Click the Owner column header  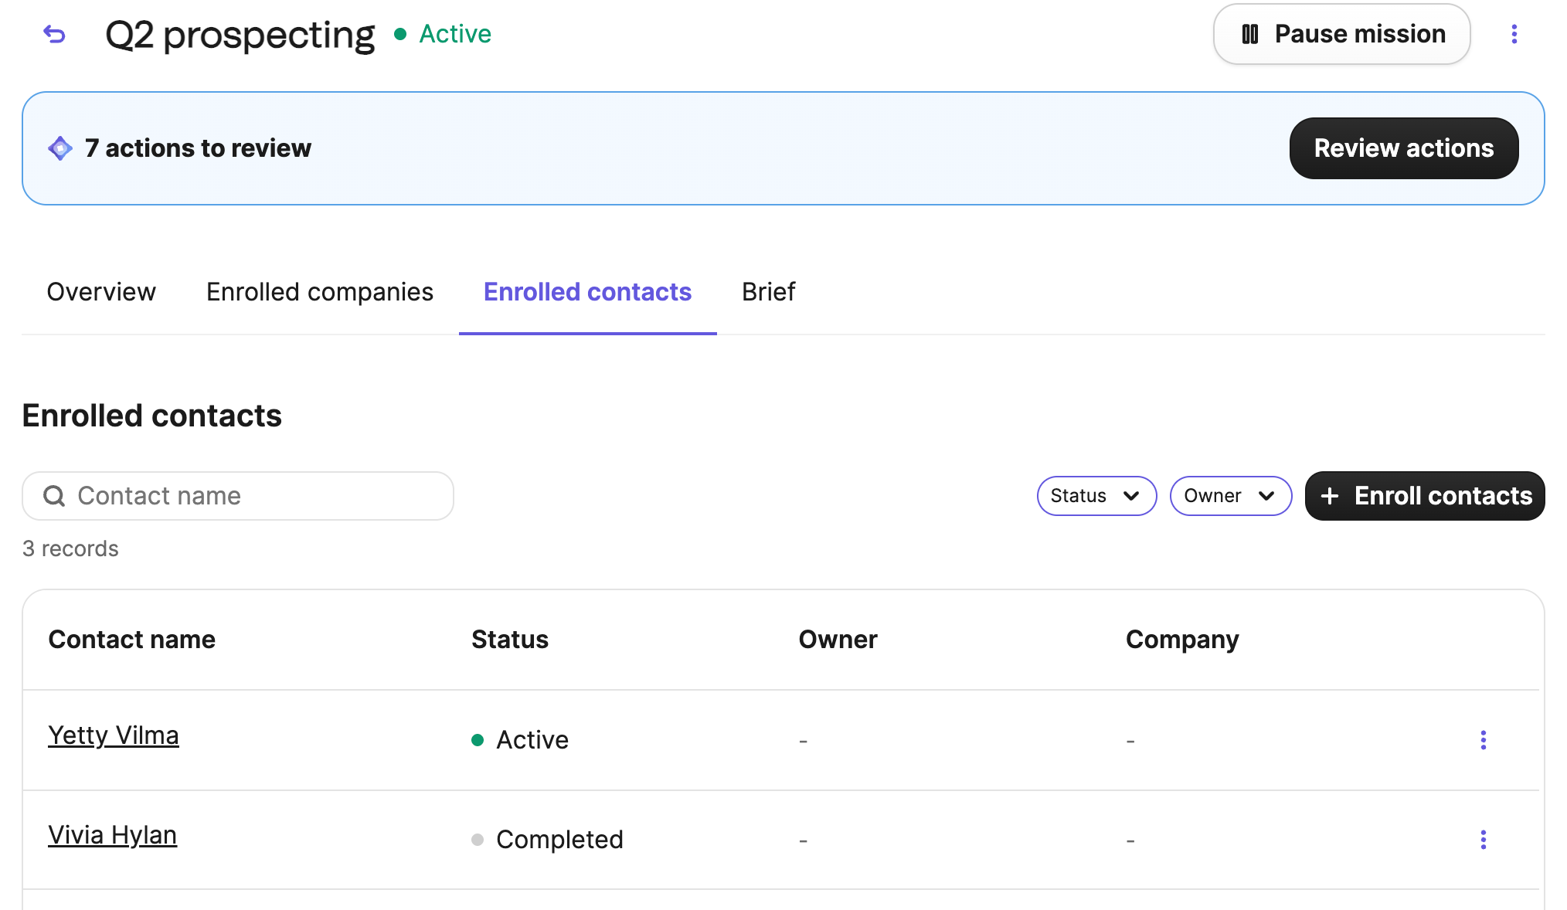tap(838, 640)
